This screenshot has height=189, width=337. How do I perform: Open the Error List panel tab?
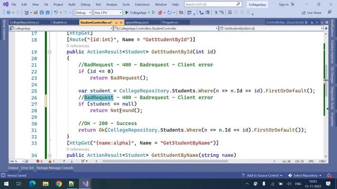pyautogui.click(x=27, y=168)
